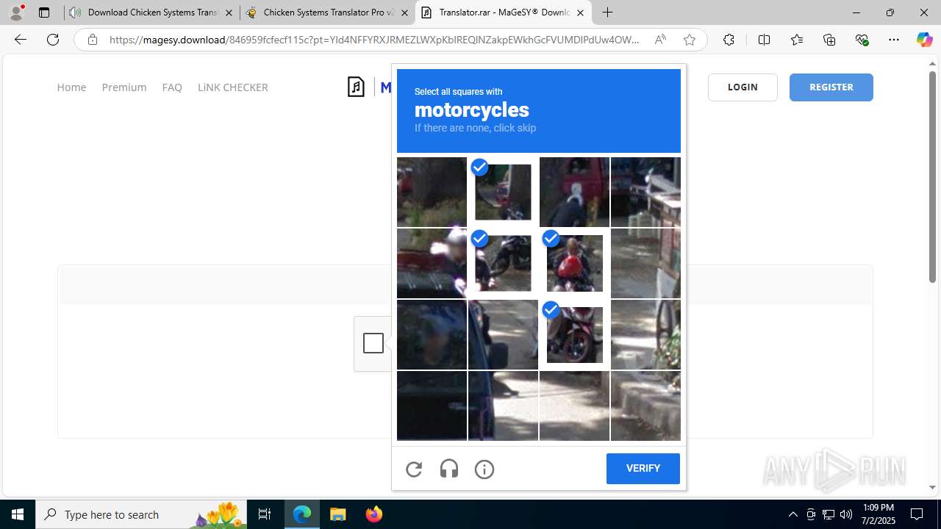Click the address bar URL field
The width and height of the screenshot is (941, 529).
[375, 40]
